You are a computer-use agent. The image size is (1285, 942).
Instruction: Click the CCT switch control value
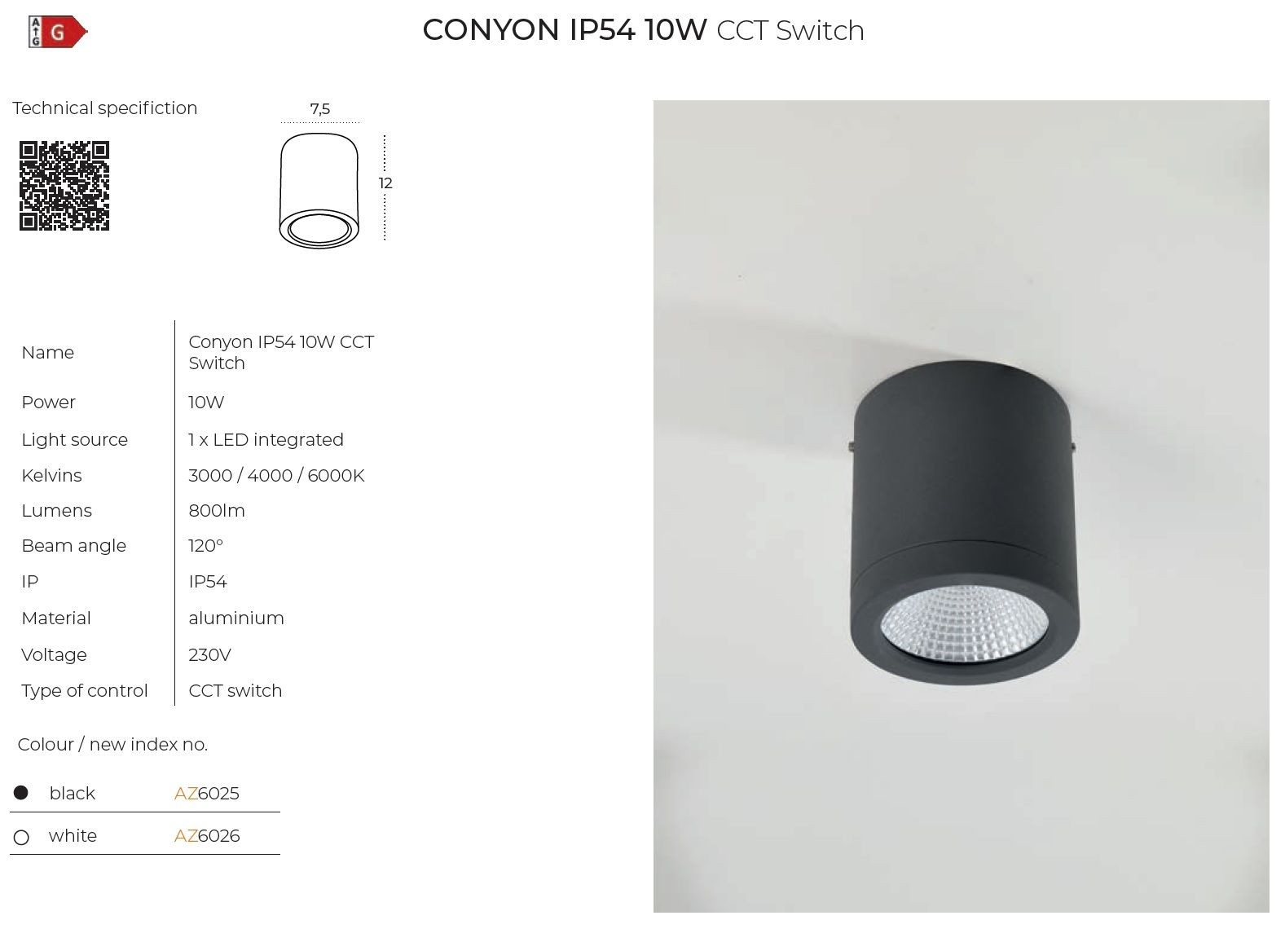[235, 690]
